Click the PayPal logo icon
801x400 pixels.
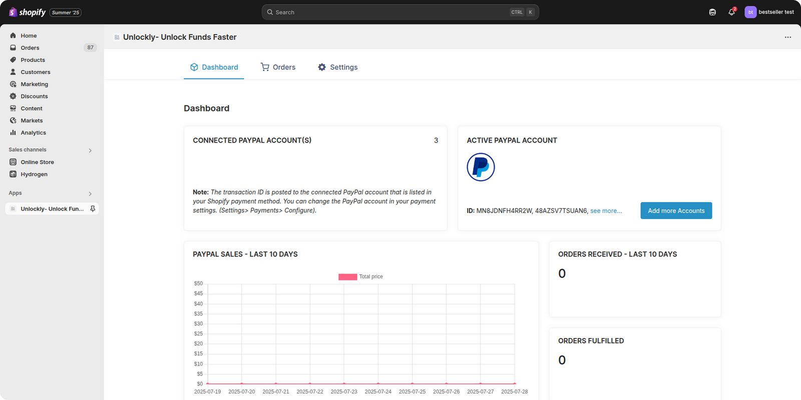pos(481,167)
